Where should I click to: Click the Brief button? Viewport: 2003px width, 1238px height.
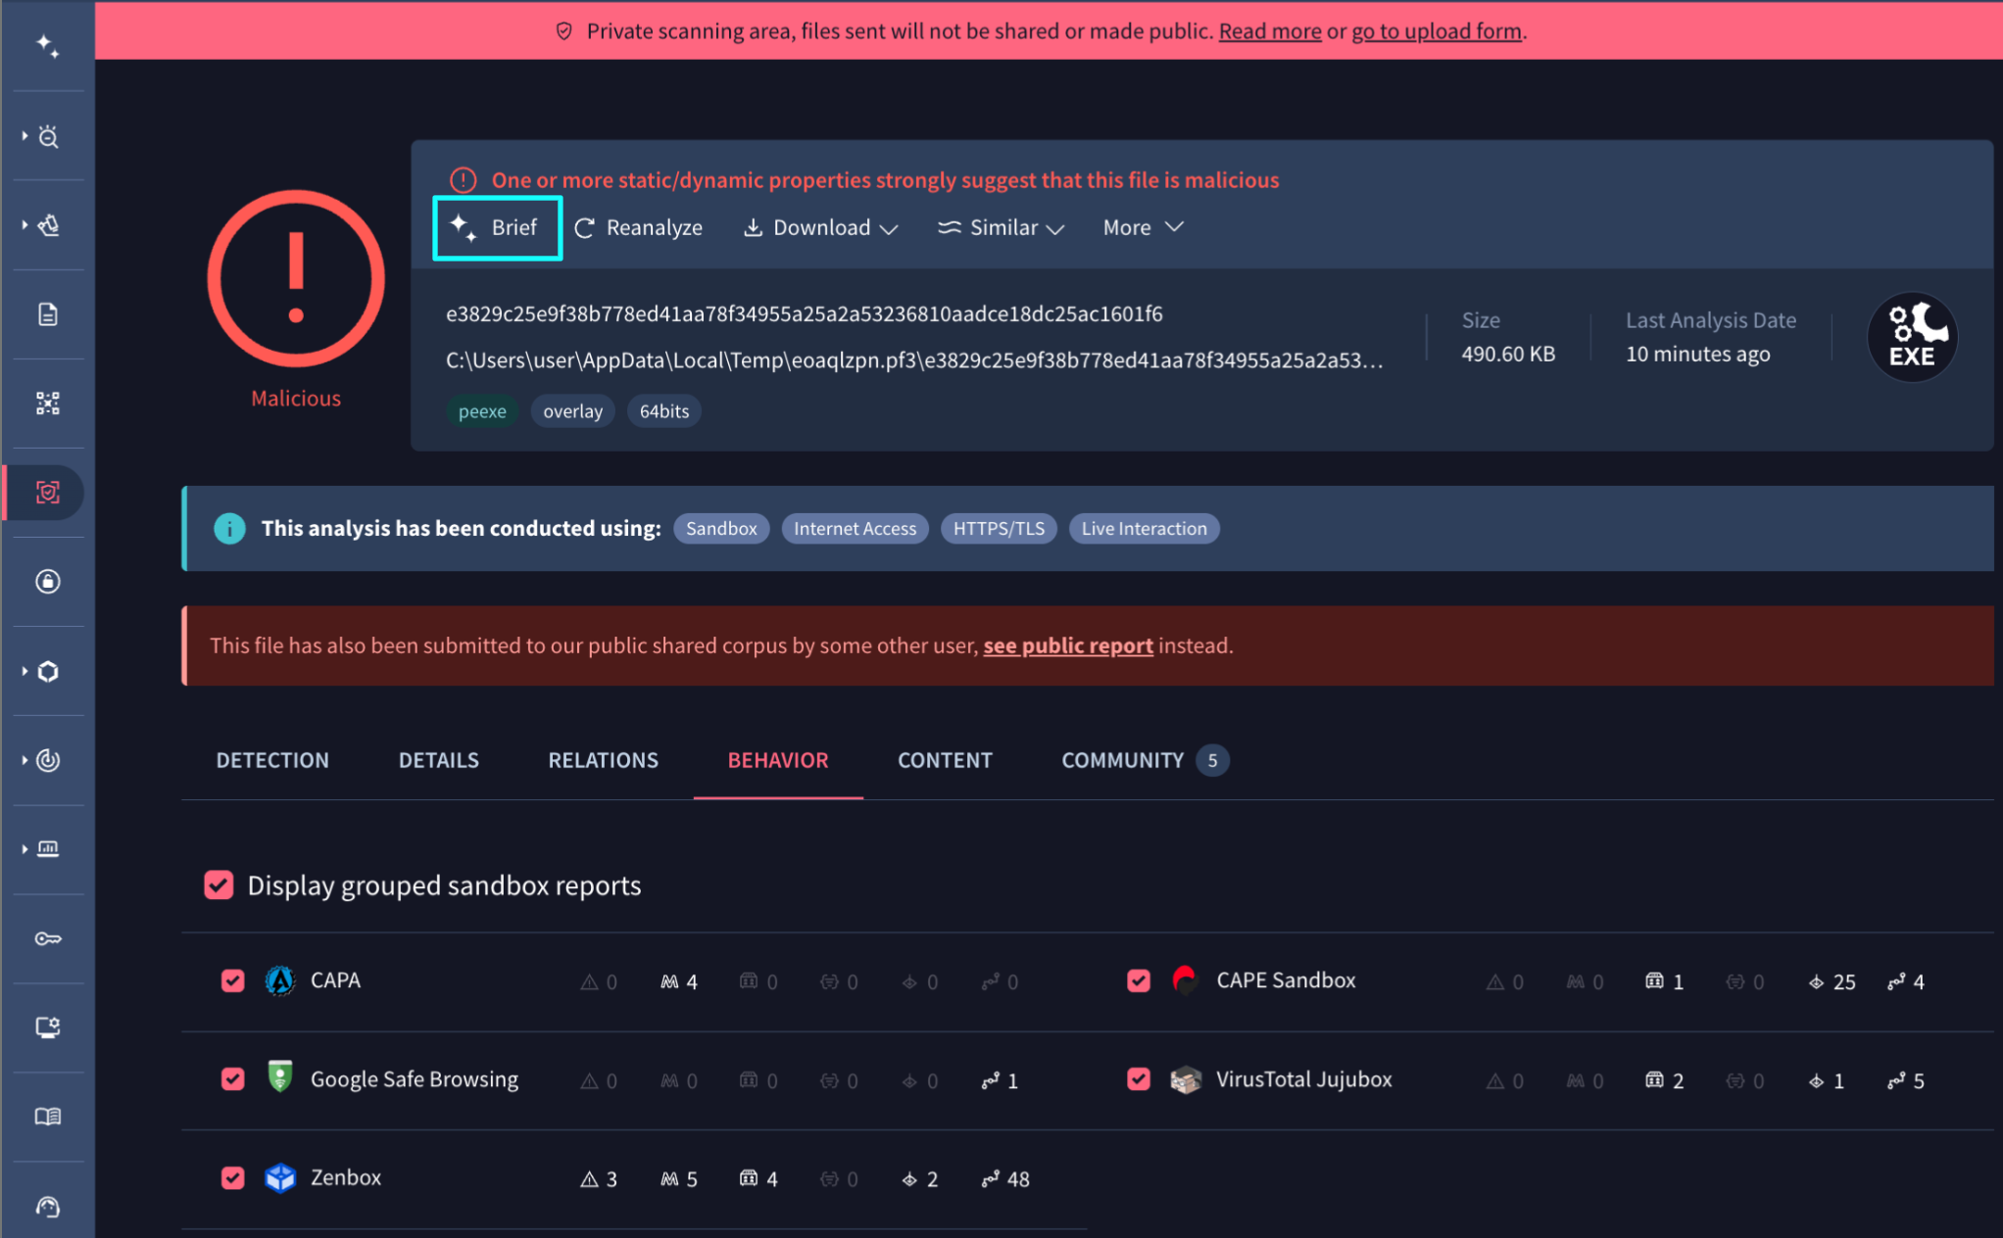[x=498, y=228]
